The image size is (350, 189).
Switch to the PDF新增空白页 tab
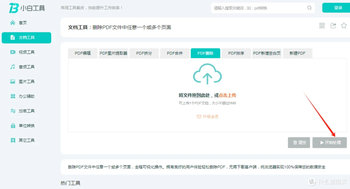pos(267,53)
